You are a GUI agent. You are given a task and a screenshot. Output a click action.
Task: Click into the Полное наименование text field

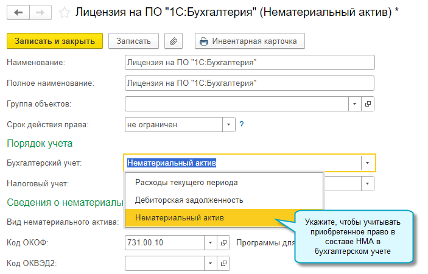pyautogui.click(x=250, y=83)
